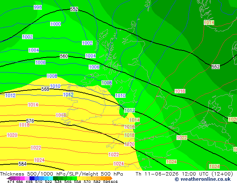Click the red 1016 label over the North Sea
Screen dimensions: 237x183
pos(180,91)
